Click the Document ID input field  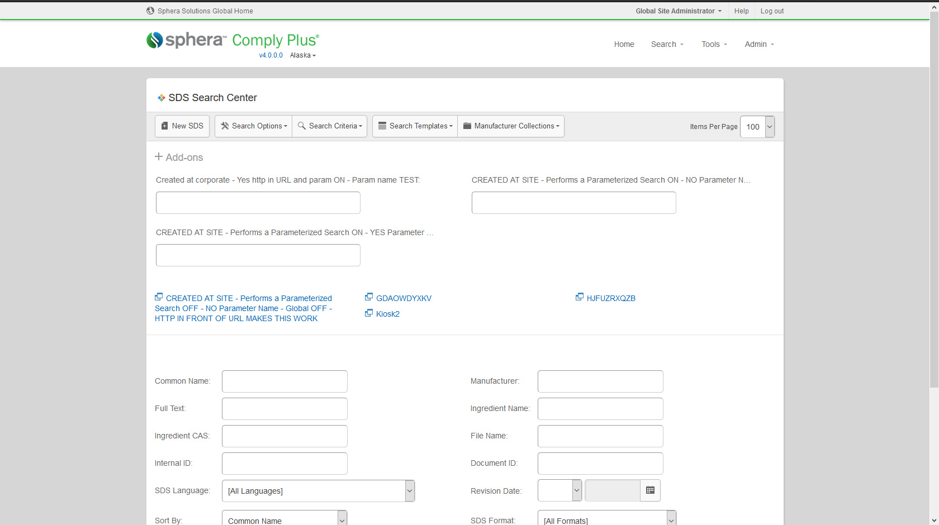pyautogui.click(x=600, y=464)
